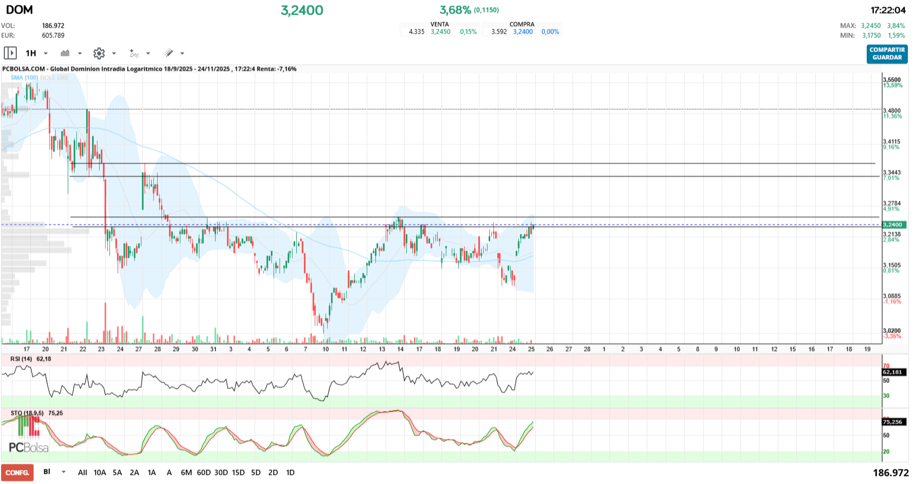
Task: Select the 6M time range
Action: coord(186,473)
